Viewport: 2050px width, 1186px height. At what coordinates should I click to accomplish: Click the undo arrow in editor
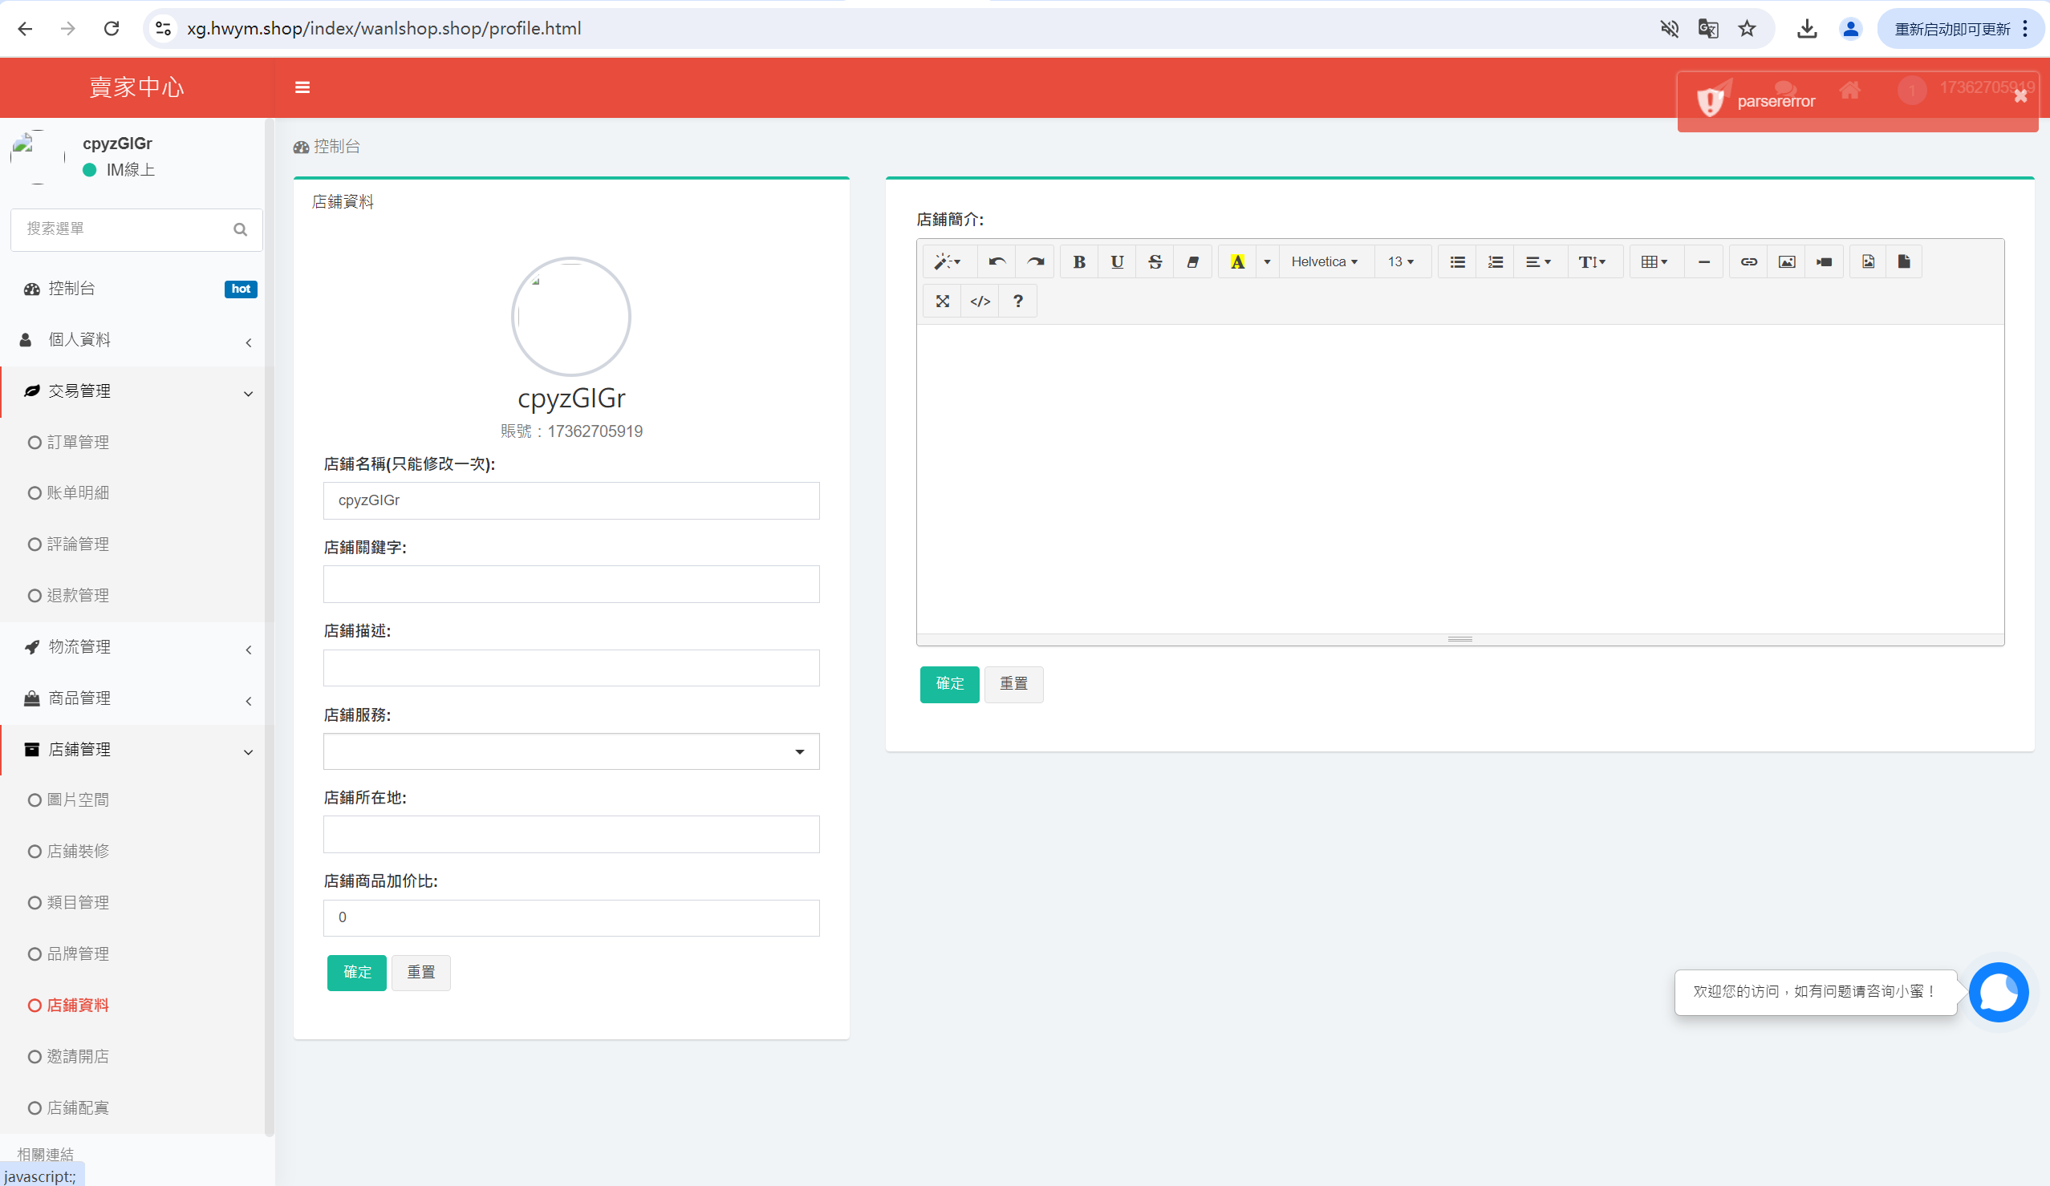997,261
